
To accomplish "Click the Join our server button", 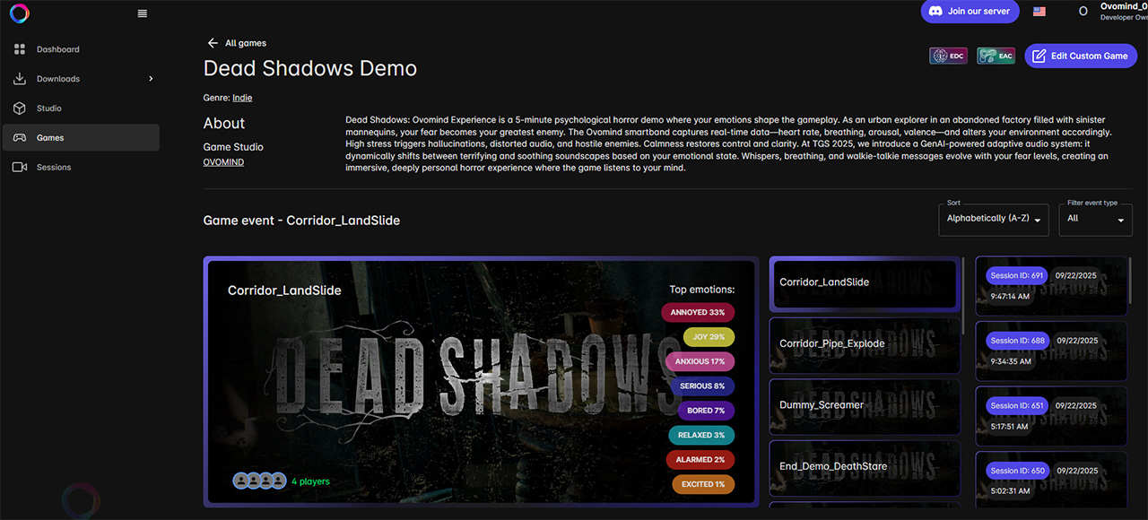I will coord(970,12).
